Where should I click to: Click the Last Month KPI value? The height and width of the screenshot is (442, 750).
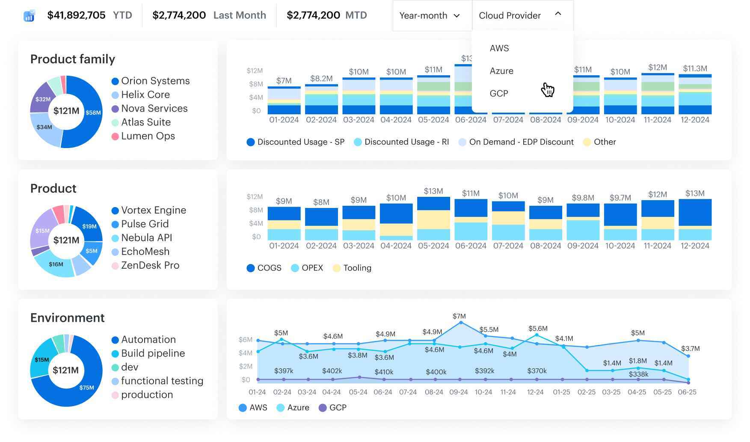click(x=178, y=15)
